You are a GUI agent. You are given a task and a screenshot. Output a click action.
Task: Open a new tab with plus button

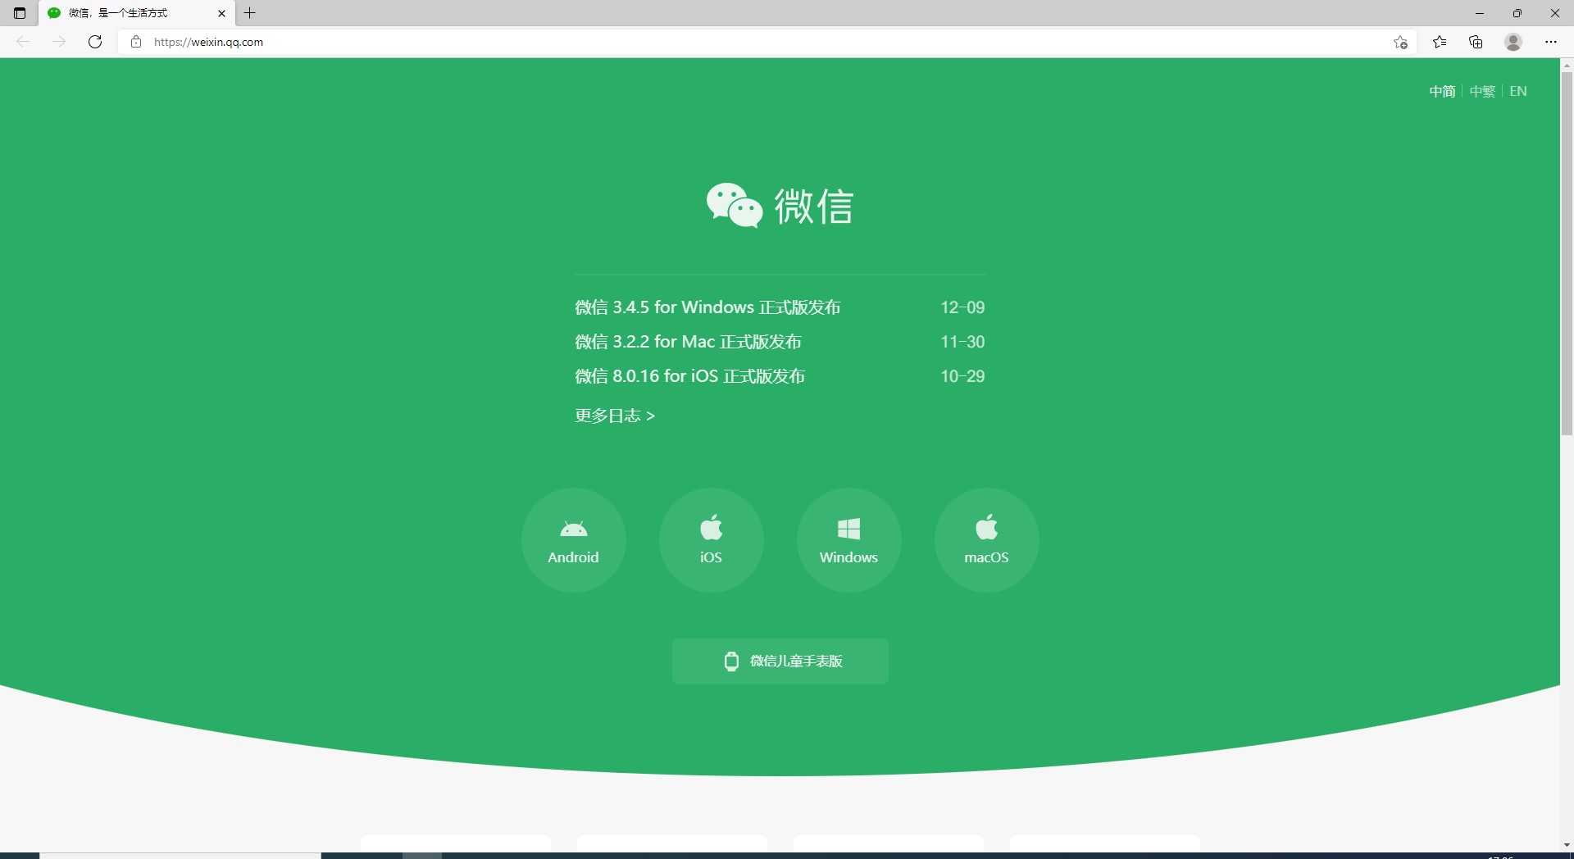coord(250,13)
